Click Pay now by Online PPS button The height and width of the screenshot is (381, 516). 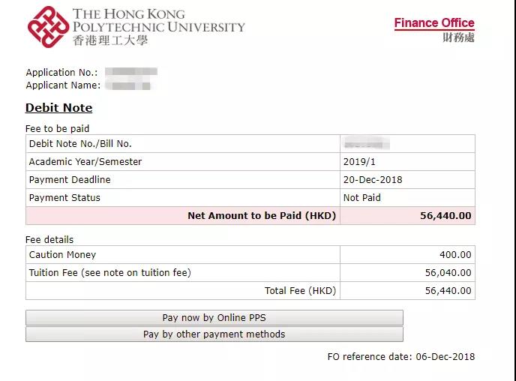tap(214, 317)
